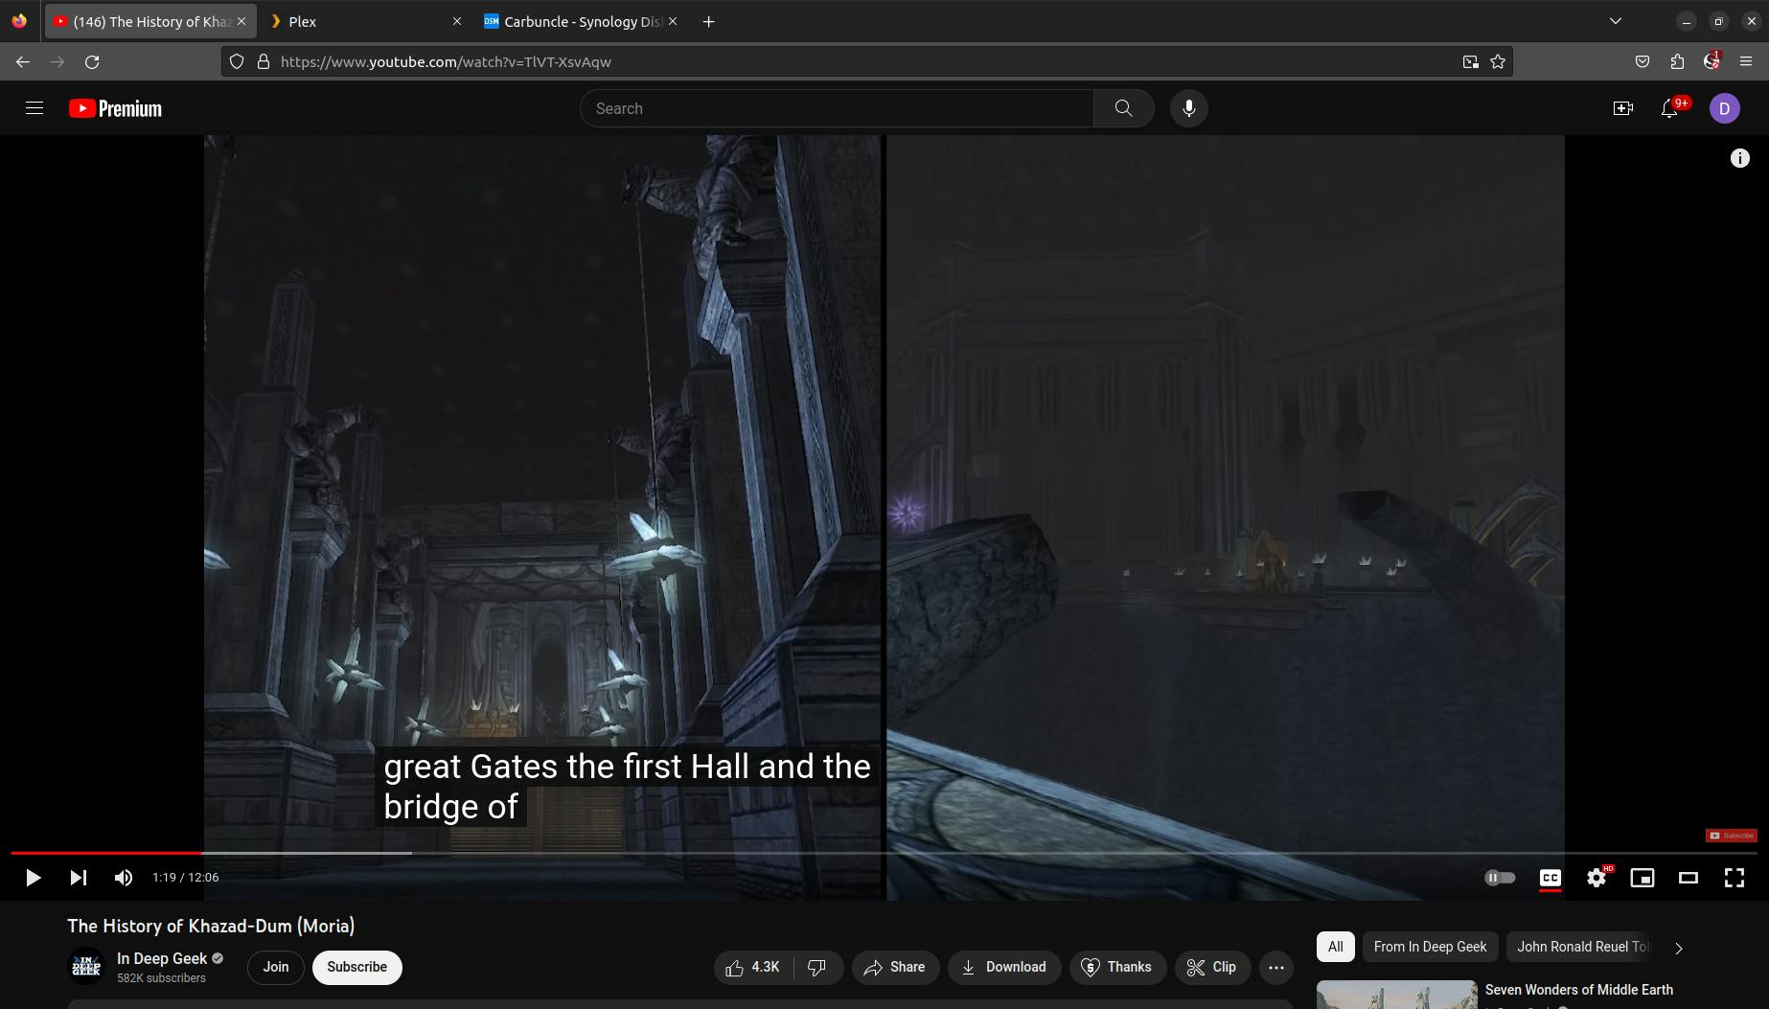Image resolution: width=1769 pixels, height=1009 pixels.
Task: Subscribe to In Deep Geek
Action: point(356,967)
